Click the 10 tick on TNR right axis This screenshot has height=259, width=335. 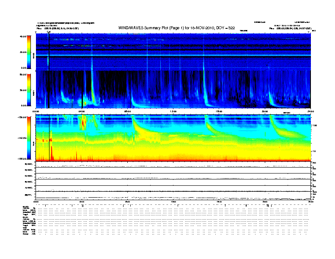315,151
